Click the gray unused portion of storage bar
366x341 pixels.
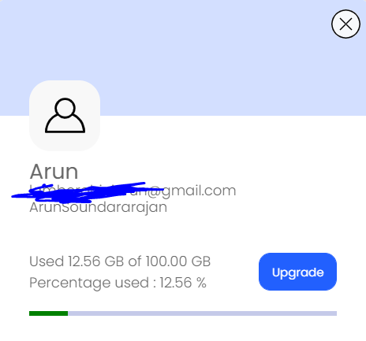coord(202,313)
